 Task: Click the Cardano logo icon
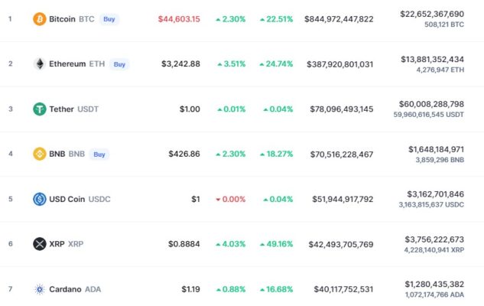click(40, 289)
